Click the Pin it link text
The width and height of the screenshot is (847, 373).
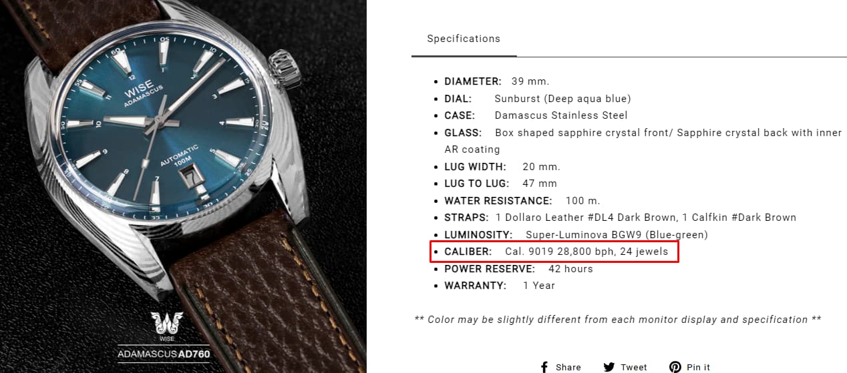coord(698,368)
